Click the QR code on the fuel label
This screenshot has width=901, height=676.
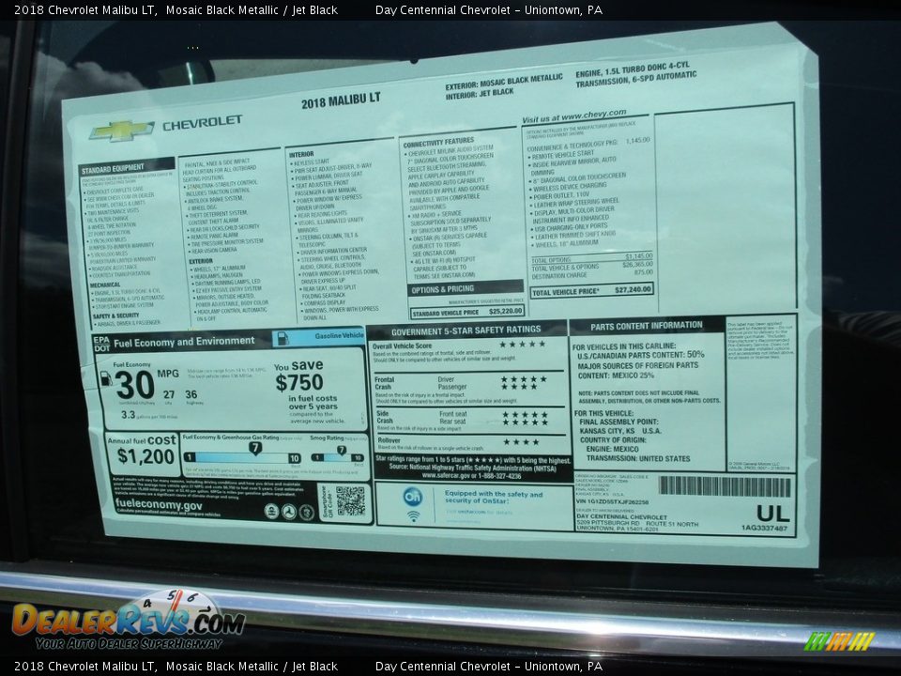click(350, 500)
